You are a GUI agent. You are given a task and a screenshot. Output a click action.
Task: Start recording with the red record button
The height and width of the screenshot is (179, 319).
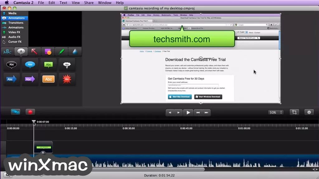30,112
